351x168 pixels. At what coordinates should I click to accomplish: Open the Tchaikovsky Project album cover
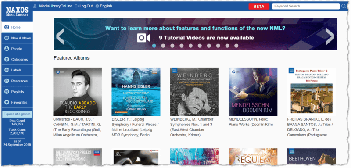[78, 157]
